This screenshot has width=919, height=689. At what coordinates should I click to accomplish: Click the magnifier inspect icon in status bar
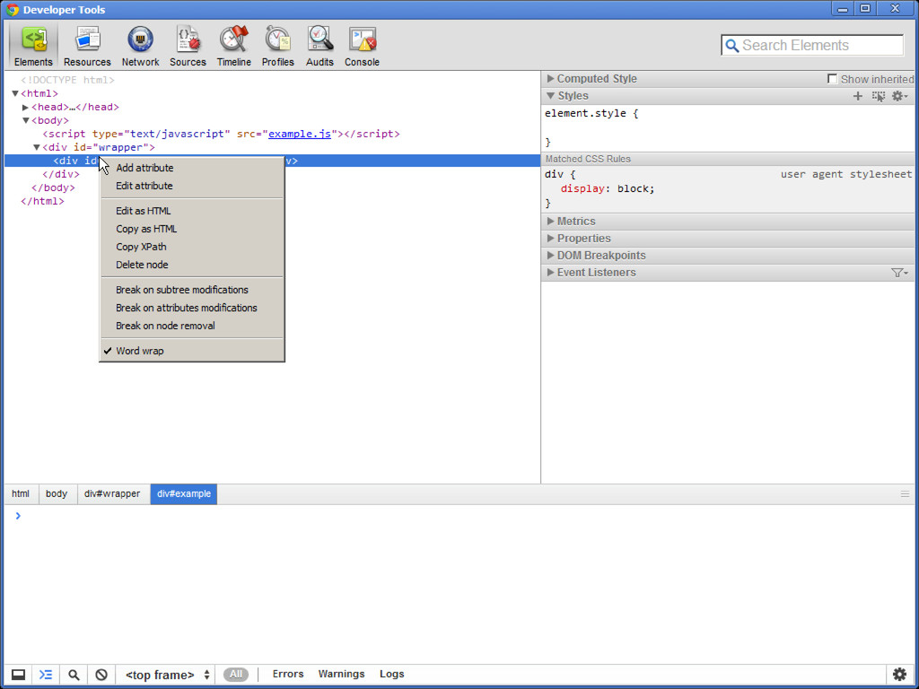click(74, 675)
